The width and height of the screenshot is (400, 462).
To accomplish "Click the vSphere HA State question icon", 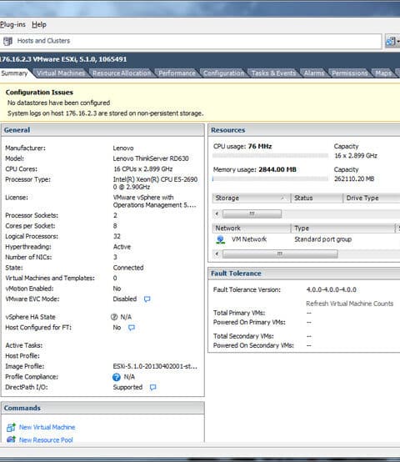I will pos(114,317).
